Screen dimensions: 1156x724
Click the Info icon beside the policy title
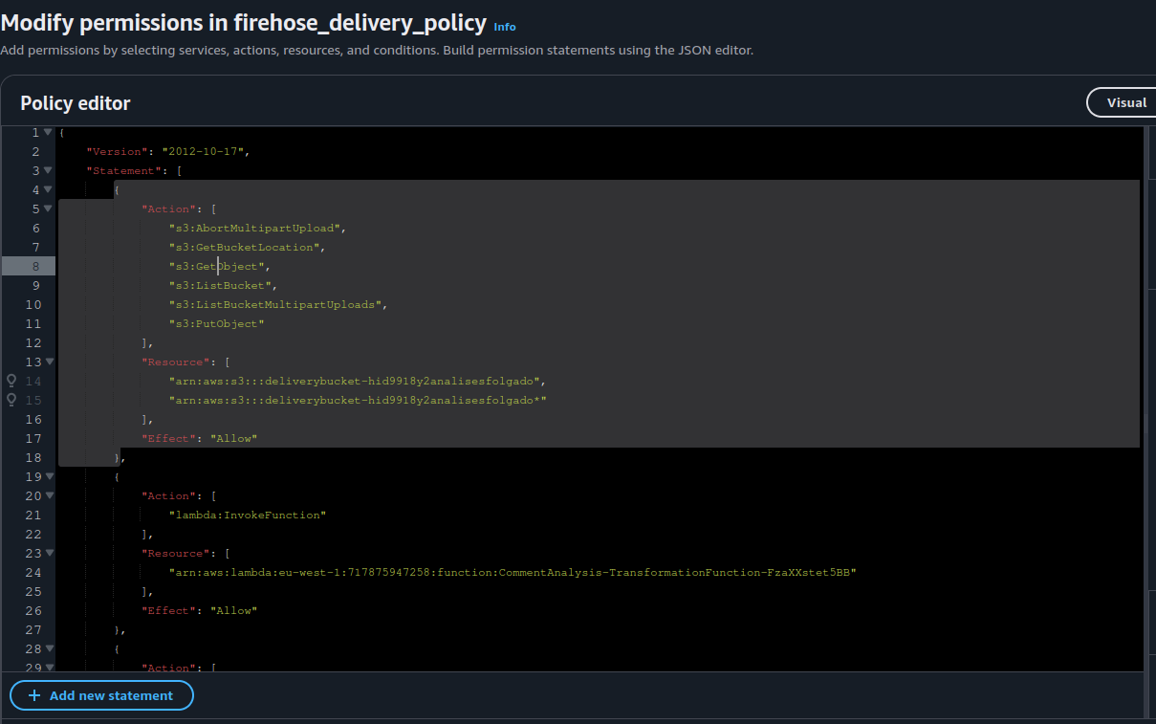(504, 27)
